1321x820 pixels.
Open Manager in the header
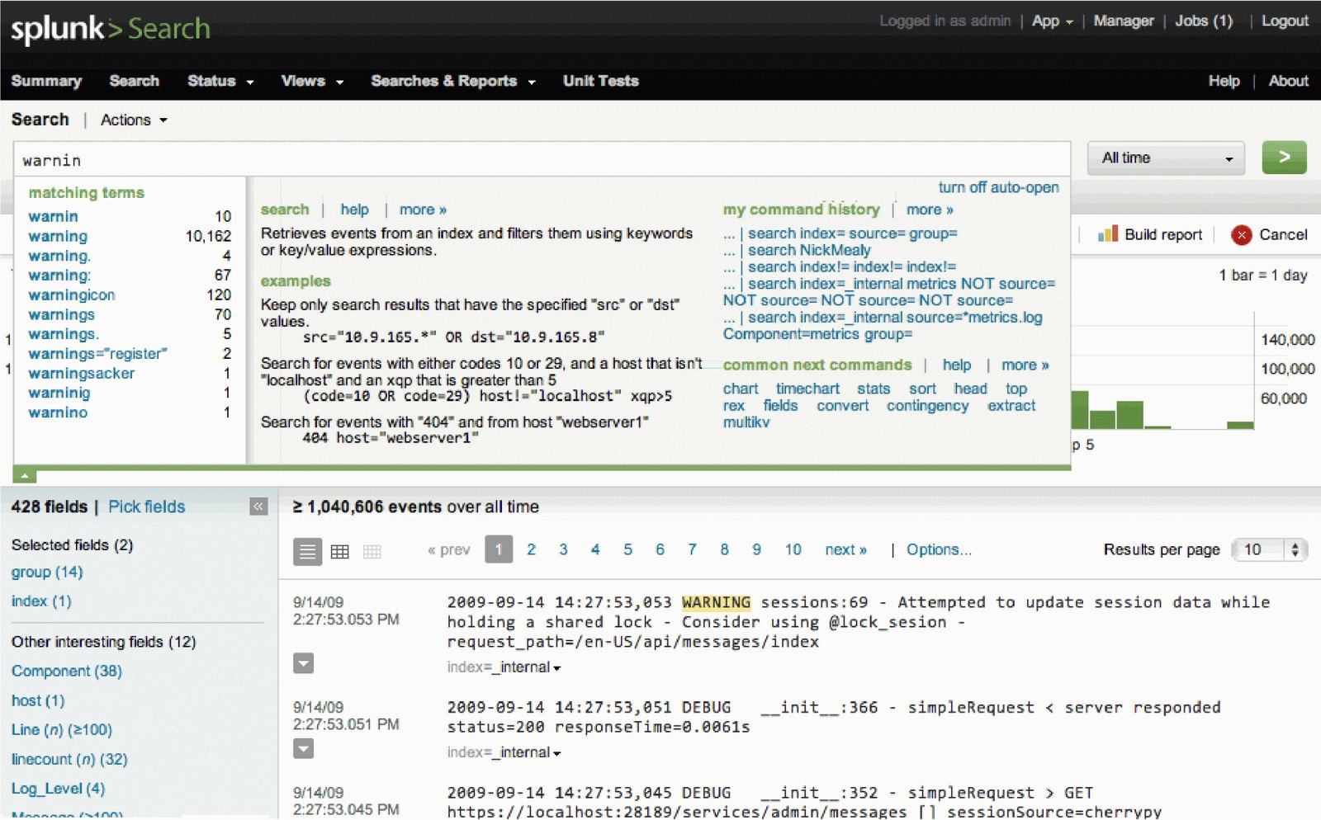point(1123,21)
